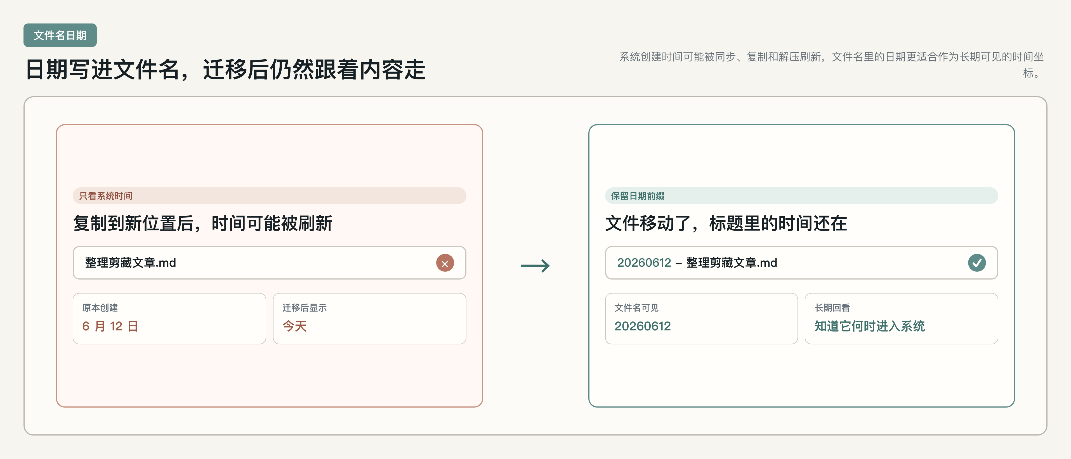Click the 保留日期前缀 label pill

(801, 196)
